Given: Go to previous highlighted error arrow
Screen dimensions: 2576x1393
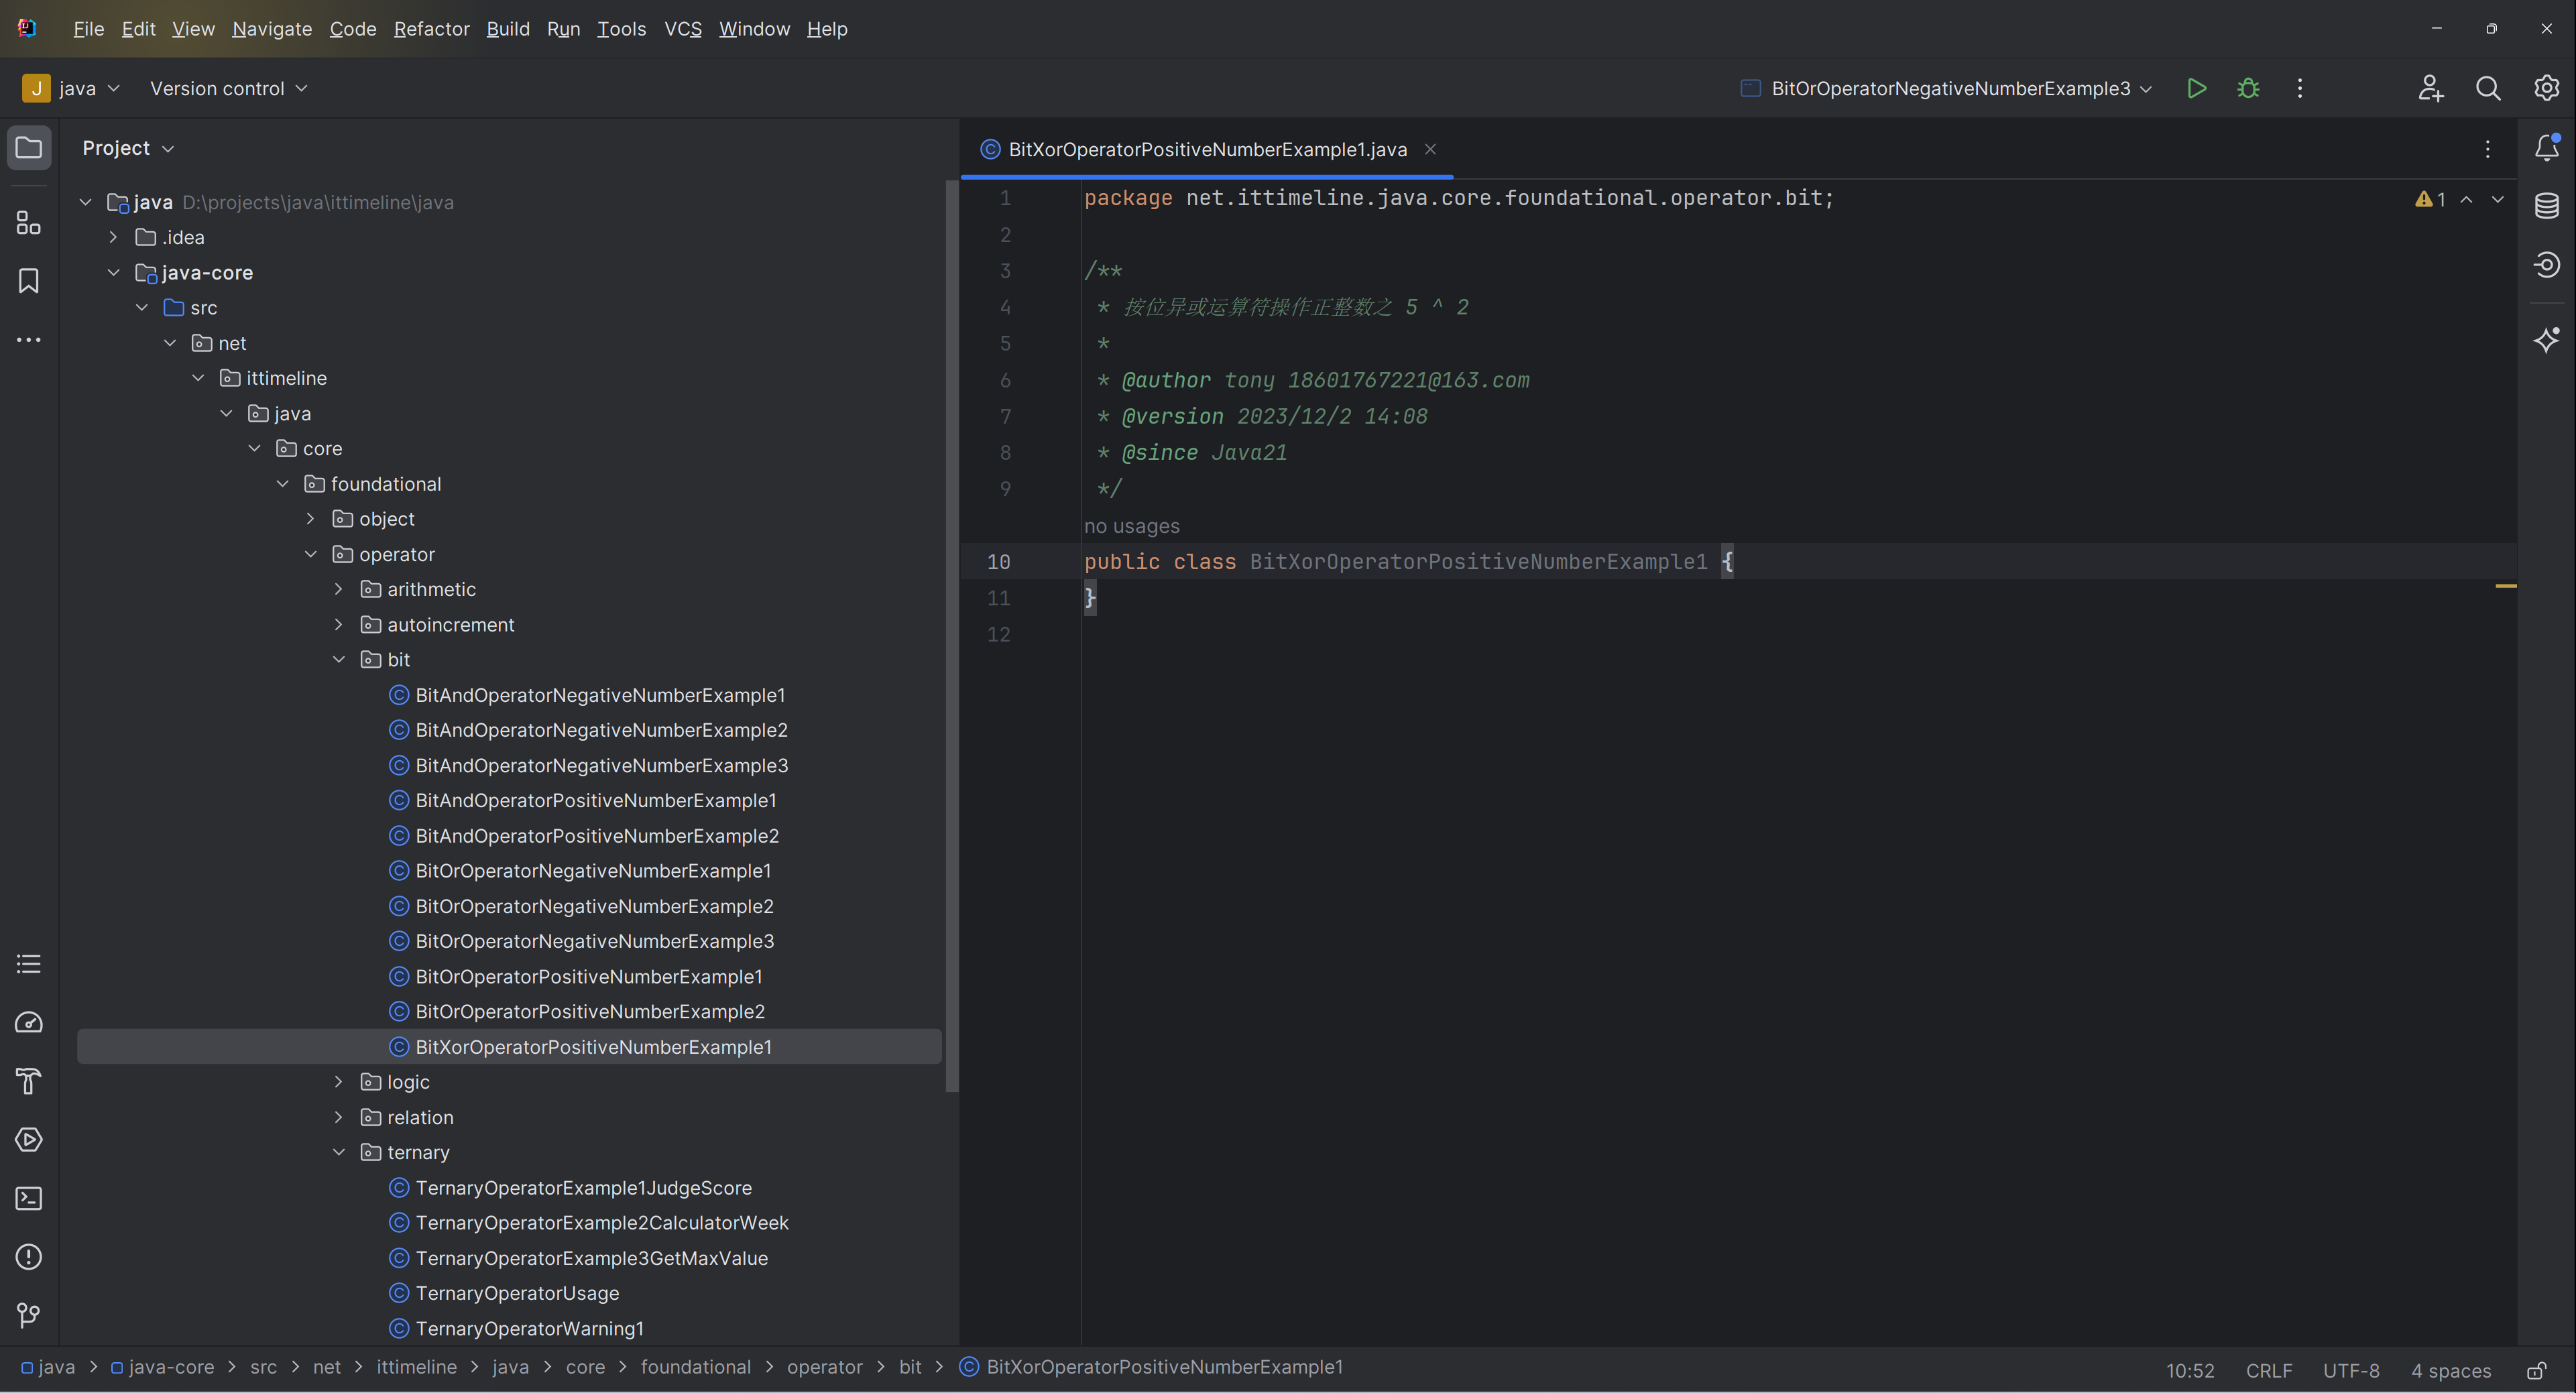Looking at the screenshot, I should point(2467,199).
